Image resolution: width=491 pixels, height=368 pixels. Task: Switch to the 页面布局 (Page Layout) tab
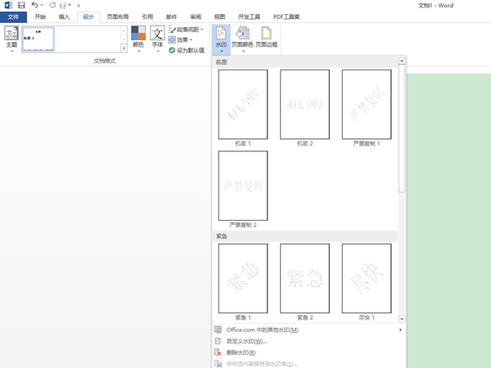[118, 16]
